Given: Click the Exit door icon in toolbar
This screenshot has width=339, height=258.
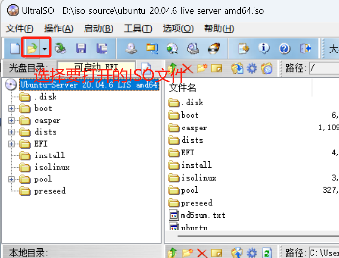Looking at the screenshot, I should point(306,48).
